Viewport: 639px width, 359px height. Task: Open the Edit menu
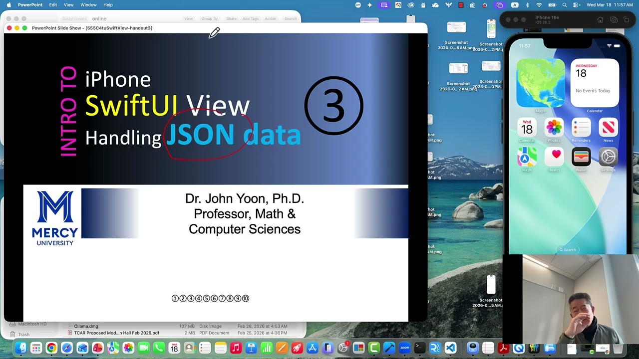click(53, 4)
